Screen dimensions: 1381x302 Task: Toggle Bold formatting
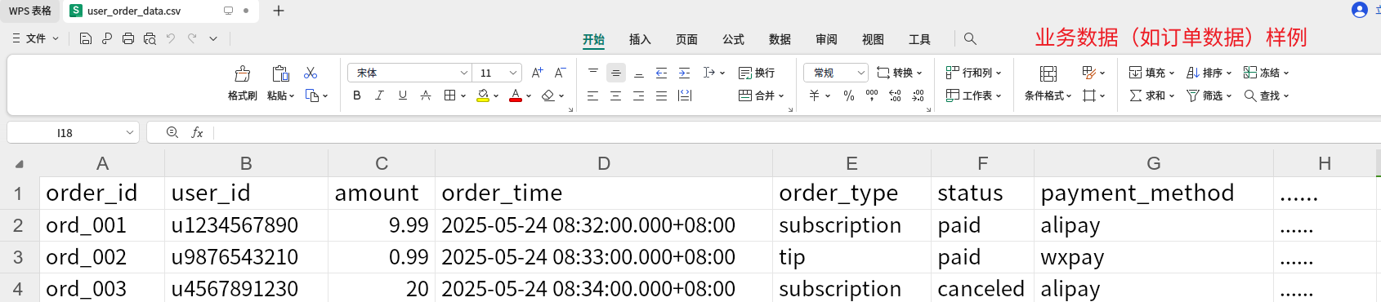[357, 95]
